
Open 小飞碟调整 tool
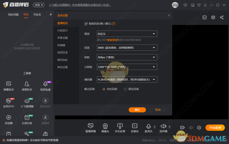(27, 103)
